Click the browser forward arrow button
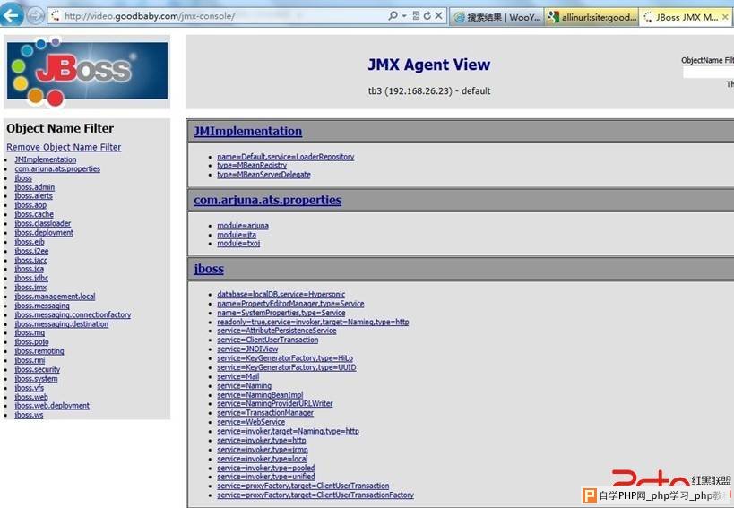The width and height of the screenshot is (734, 508). [35, 15]
